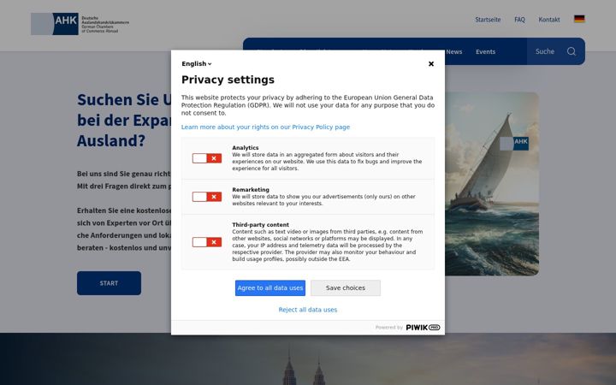Click the AHK logo in header
The width and height of the screenshot is (616, 385).
pos(80,24)
